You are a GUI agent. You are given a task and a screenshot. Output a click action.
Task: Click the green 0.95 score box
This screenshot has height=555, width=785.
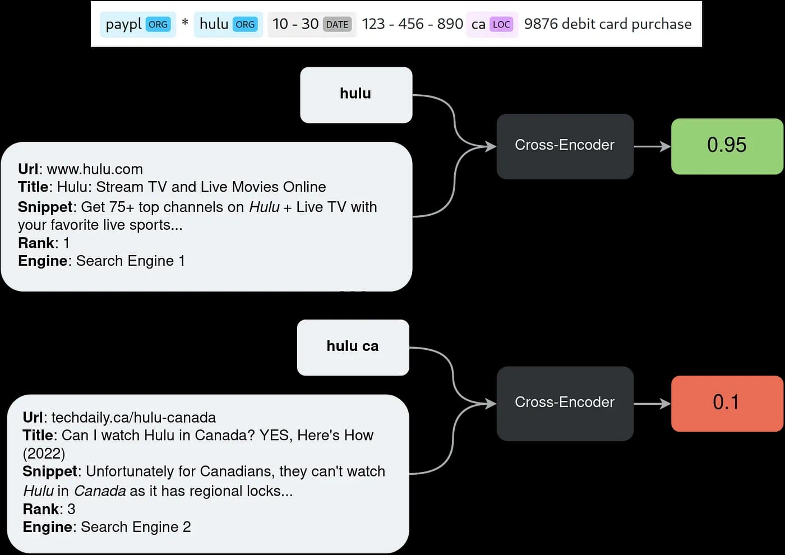[x=727, y=146]
